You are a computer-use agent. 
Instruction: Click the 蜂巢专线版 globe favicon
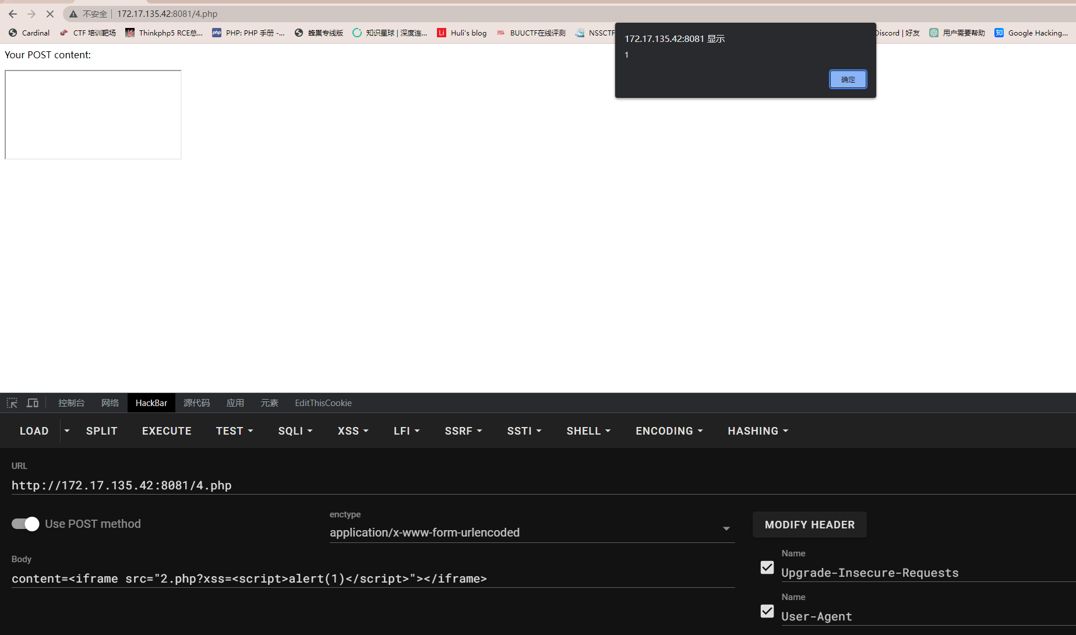tap(299, 33)
